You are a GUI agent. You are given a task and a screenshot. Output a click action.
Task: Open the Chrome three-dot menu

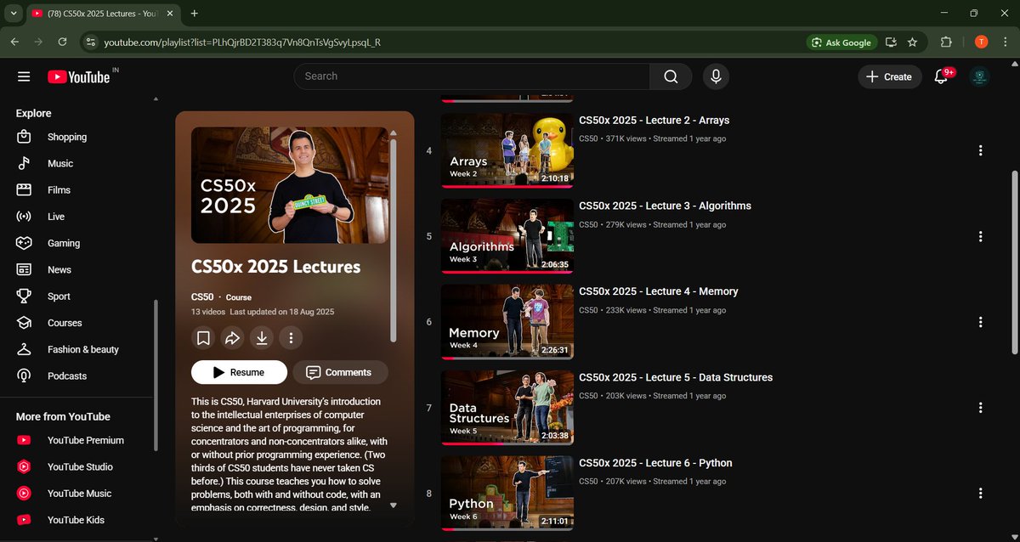tap(1005, 42)
